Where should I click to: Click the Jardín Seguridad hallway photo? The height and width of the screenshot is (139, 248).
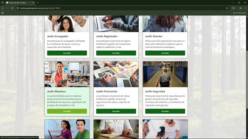165,74
